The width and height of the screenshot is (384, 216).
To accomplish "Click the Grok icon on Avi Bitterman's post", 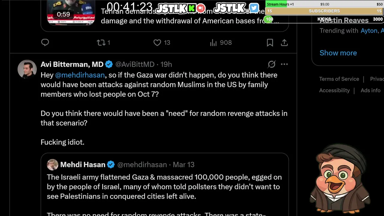I will (x=271, y=64).
